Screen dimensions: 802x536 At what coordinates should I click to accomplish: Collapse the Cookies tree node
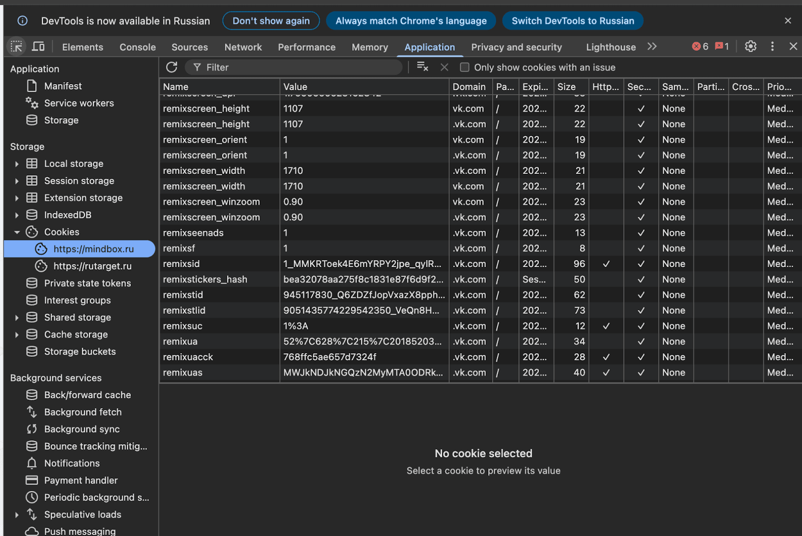pos(17,232)
